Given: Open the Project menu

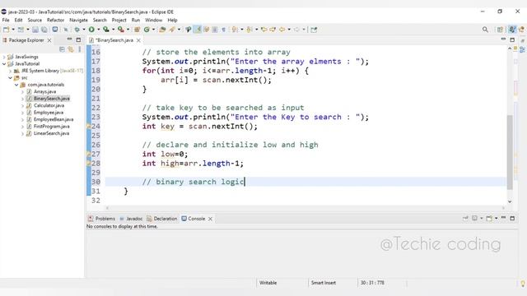Looking at the screenshot, I should click(x=119, y=20).
